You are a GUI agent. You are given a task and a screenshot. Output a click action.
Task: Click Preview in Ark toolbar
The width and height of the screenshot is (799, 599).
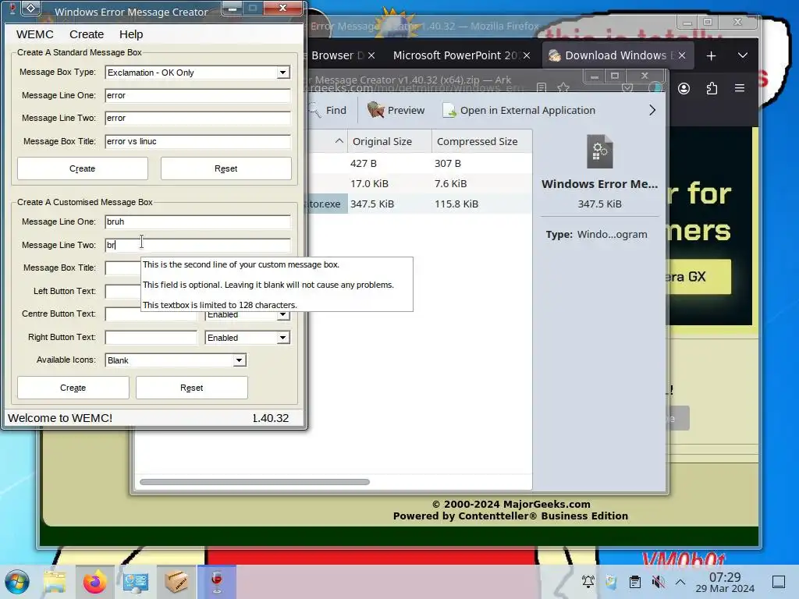[x=396, y=110]
